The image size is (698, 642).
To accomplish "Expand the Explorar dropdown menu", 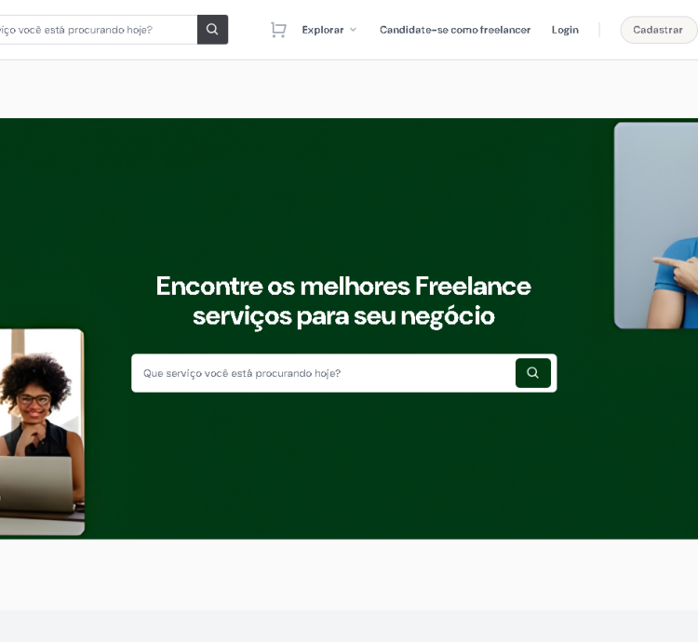I will pos(329,30).
